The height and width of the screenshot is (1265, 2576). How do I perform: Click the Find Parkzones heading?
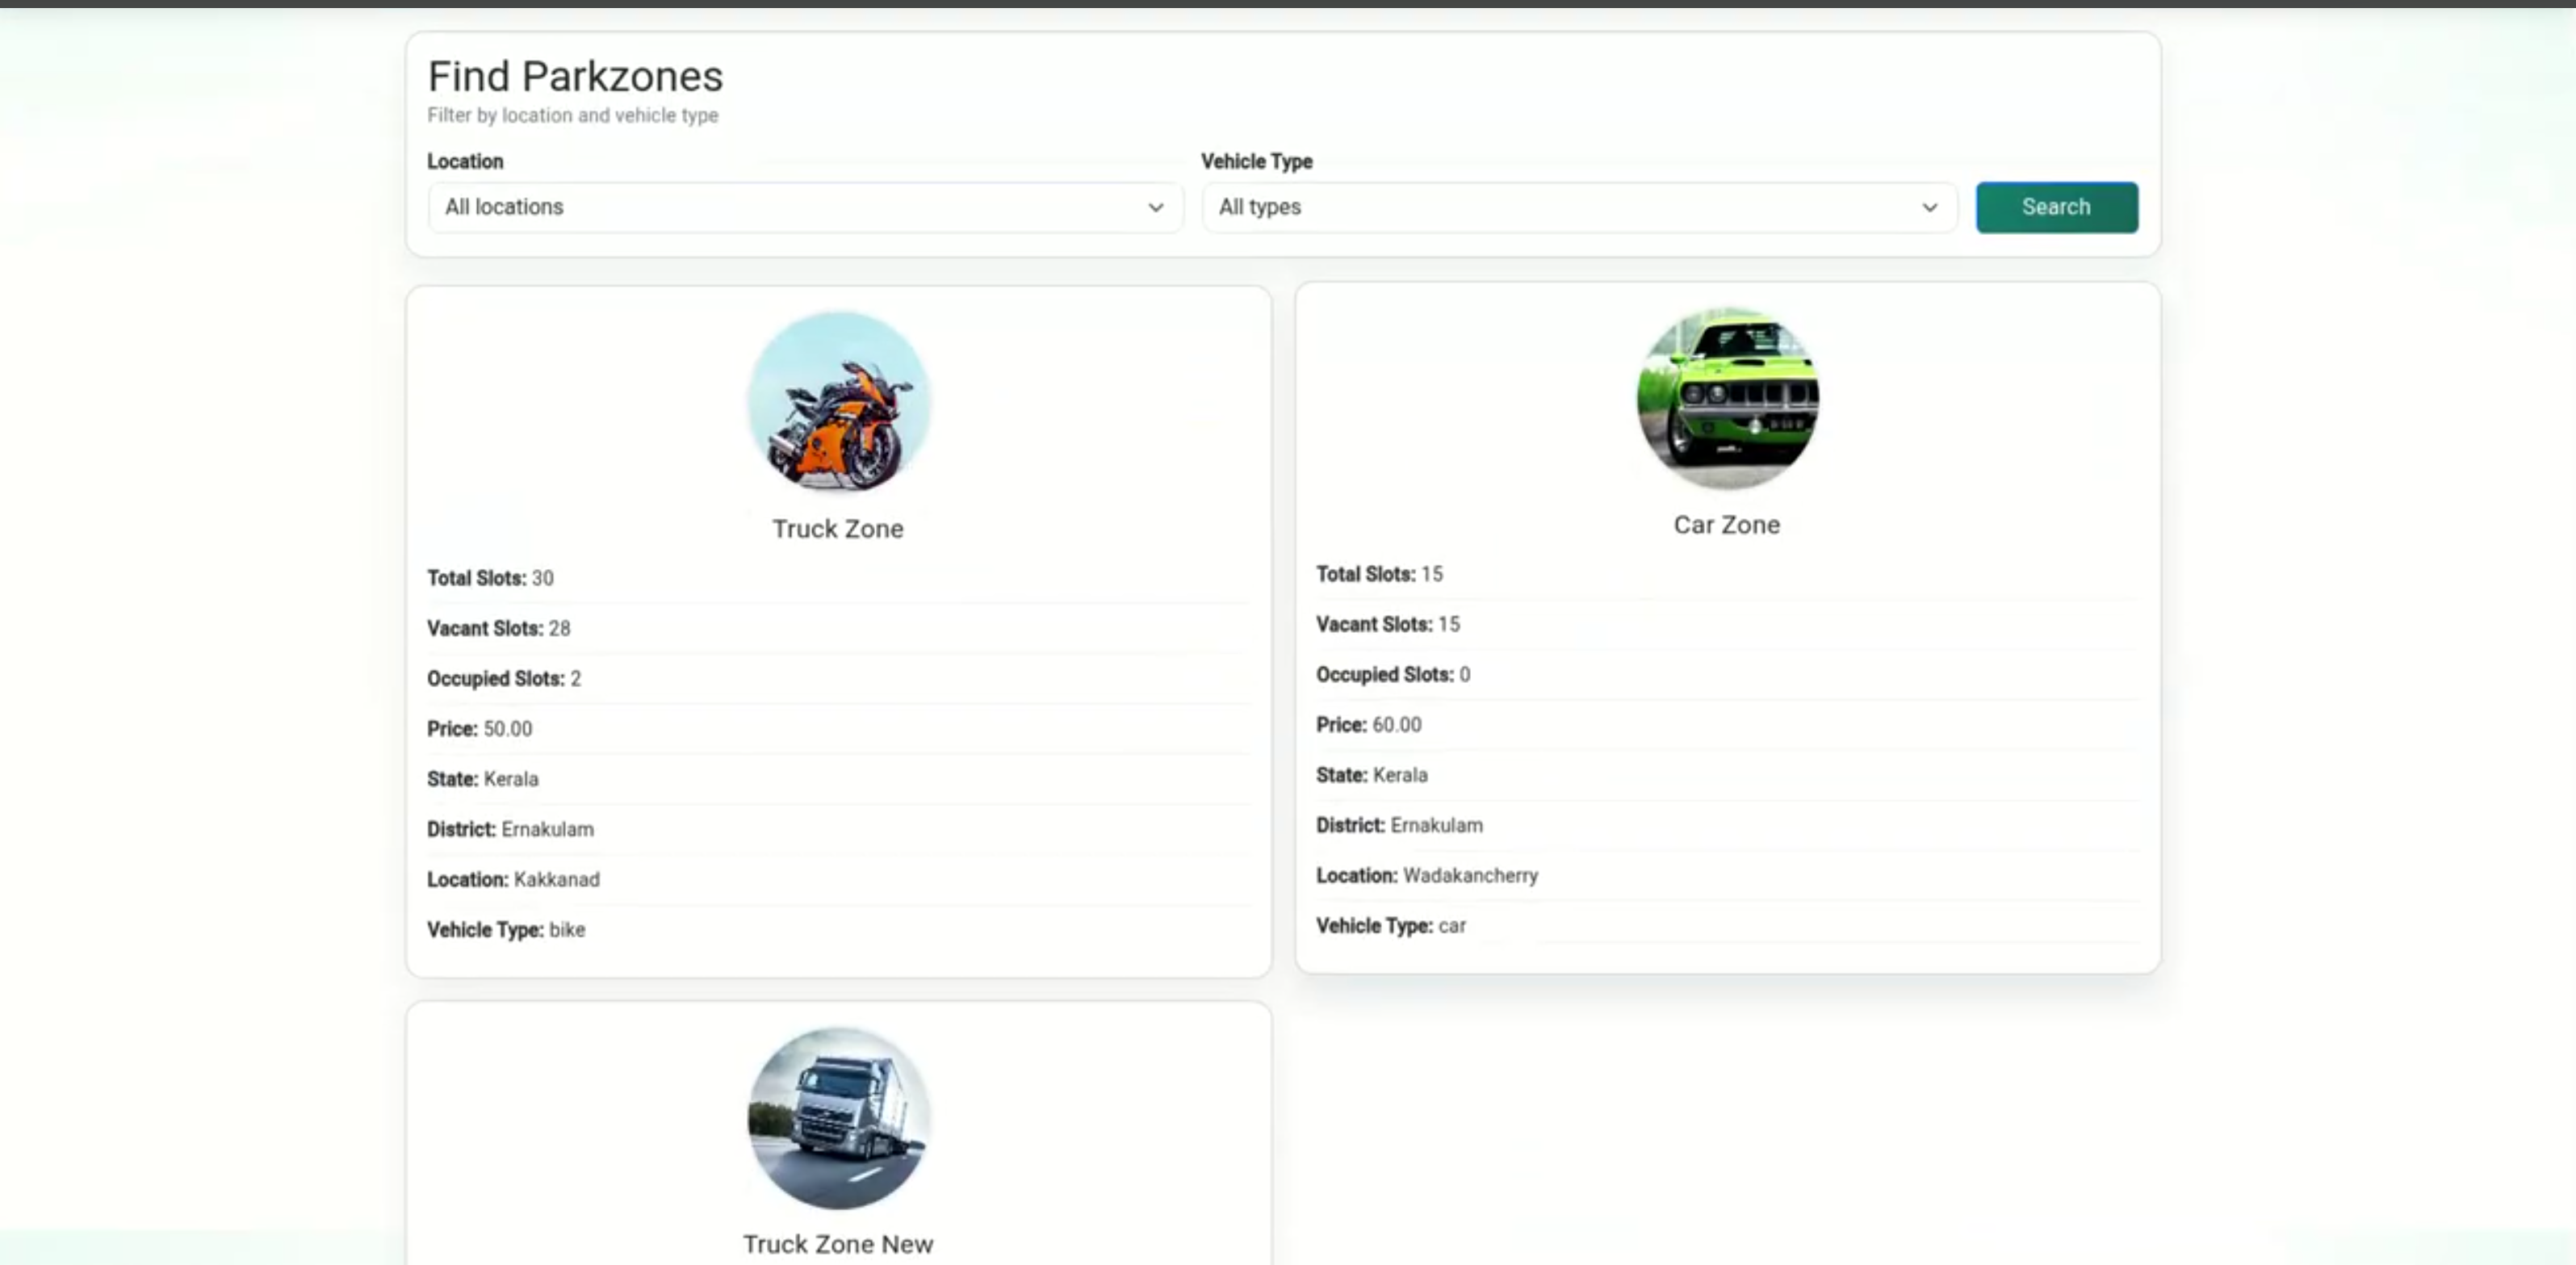575,76
